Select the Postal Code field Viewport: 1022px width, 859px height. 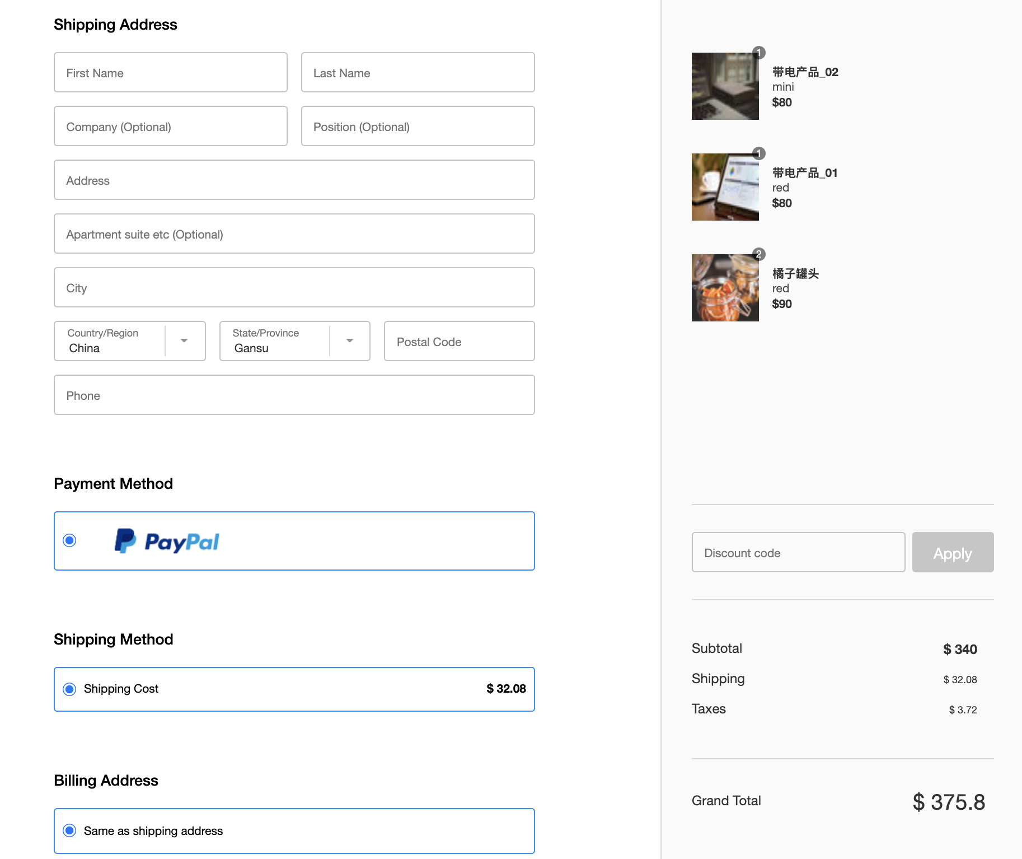click(459, 342)
